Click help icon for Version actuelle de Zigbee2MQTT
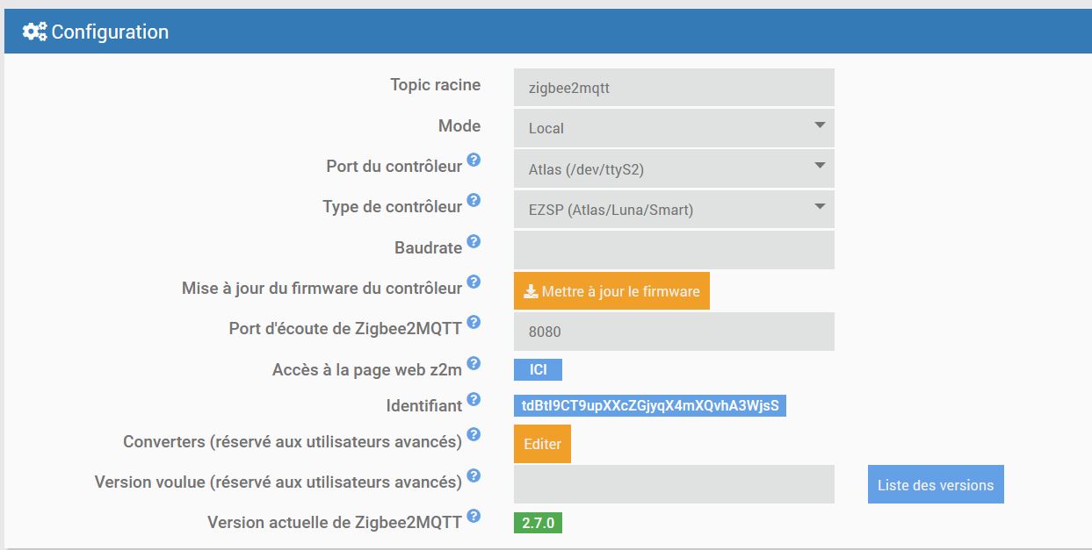 click(x=474, y=516)
